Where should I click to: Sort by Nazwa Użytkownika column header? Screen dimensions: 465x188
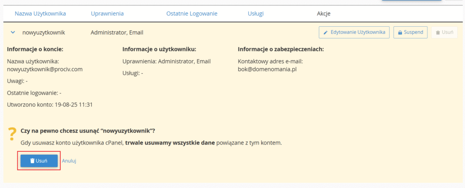tap(40, 14)
